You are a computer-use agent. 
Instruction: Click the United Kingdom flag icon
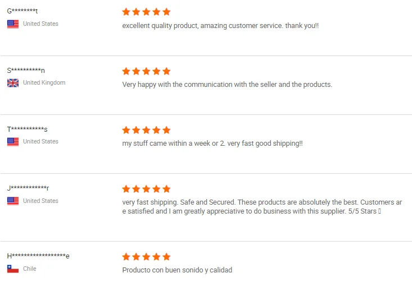pos(13,83)
